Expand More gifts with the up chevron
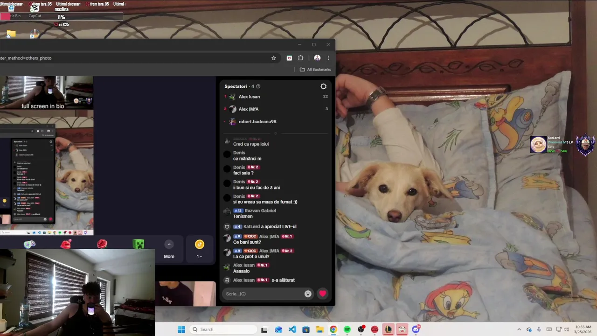Screen dimensions: 597x336 click(x=169, y=244)
